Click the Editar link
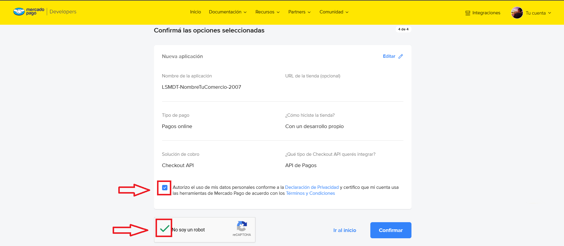 (389, 56)
